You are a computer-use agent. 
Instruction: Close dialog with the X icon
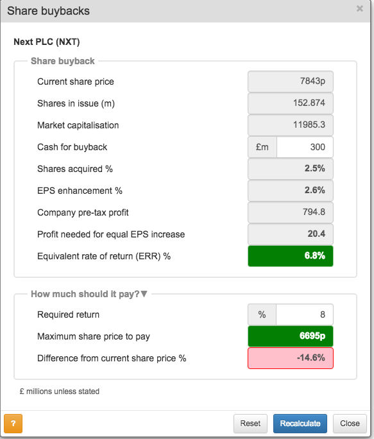coord(360,9)
